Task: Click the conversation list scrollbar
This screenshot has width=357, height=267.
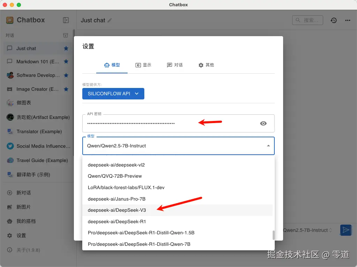Action: [74, 93]
